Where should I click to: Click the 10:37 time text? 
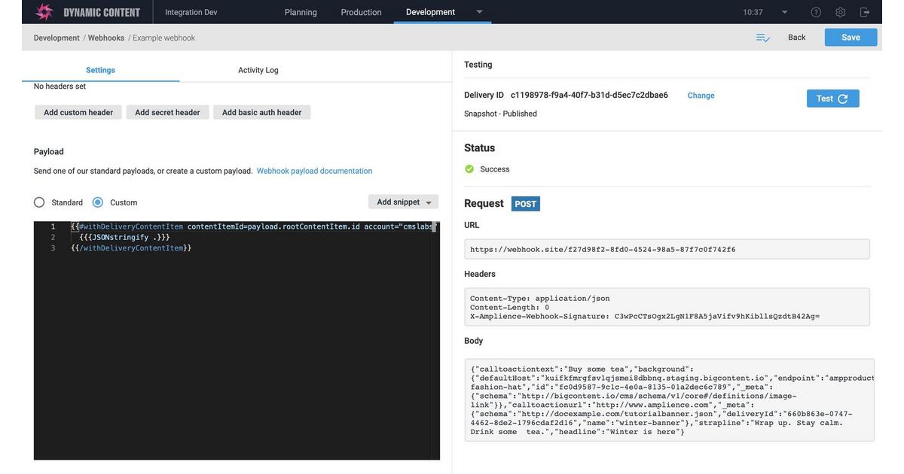(x=753, y=12)
